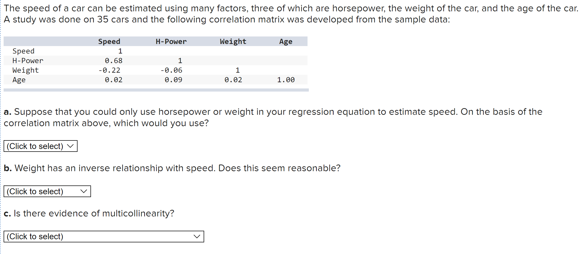583x254 pixels.
Task: Open the dropdown for question a
Action: point(40,146)
